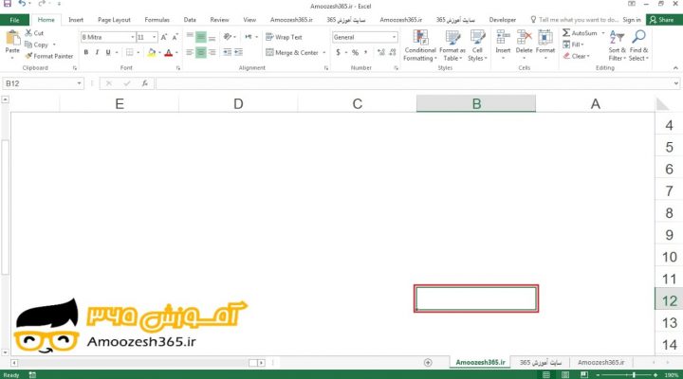The height and width of the screenshot is (379, 683).
Task: Save the workbook with disk icon
Action: click(8, 4)
